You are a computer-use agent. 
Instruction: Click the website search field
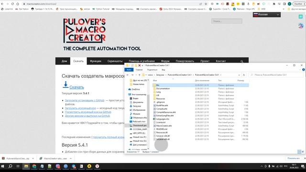tap(227, 21)
